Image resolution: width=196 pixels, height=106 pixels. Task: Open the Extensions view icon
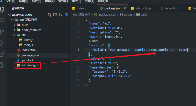[x=2, y=54]
